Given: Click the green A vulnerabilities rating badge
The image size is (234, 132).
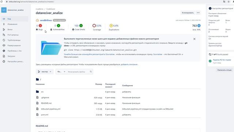Looking at the screenshot, I should click(x=58, y=26).
